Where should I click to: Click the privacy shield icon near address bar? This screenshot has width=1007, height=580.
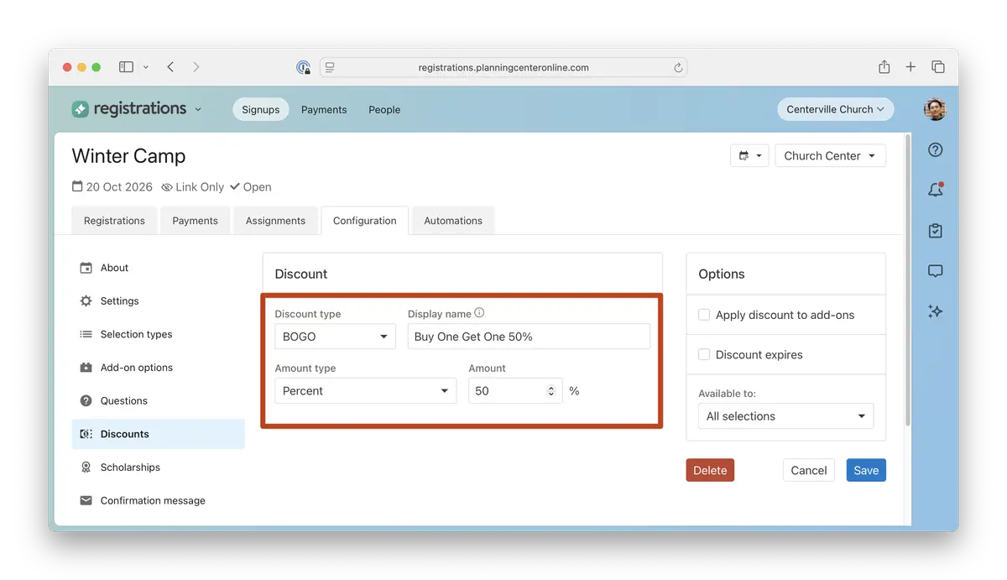(304, 68)
